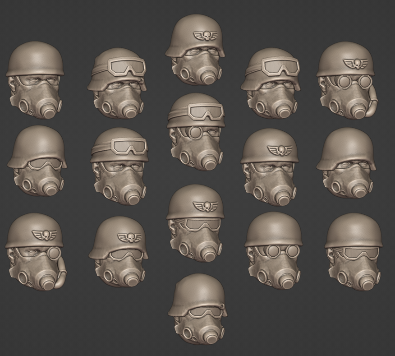Click the single monocle lens on the skull-emblem head
This screenshot has width=395, height=356.
pos(54,253)
